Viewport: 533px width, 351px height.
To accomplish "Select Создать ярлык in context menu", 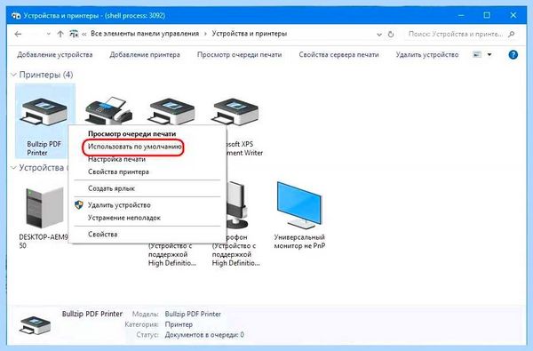I will (x=111, y=188).
